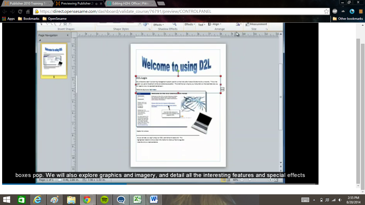Toggle single page view button in status bar
Viewport: 365px width, 205px height.
pyautogui.click(x=223, y=180)
